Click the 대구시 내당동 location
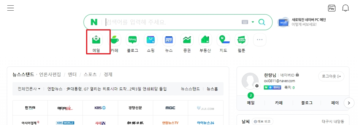 coord(333,121)
